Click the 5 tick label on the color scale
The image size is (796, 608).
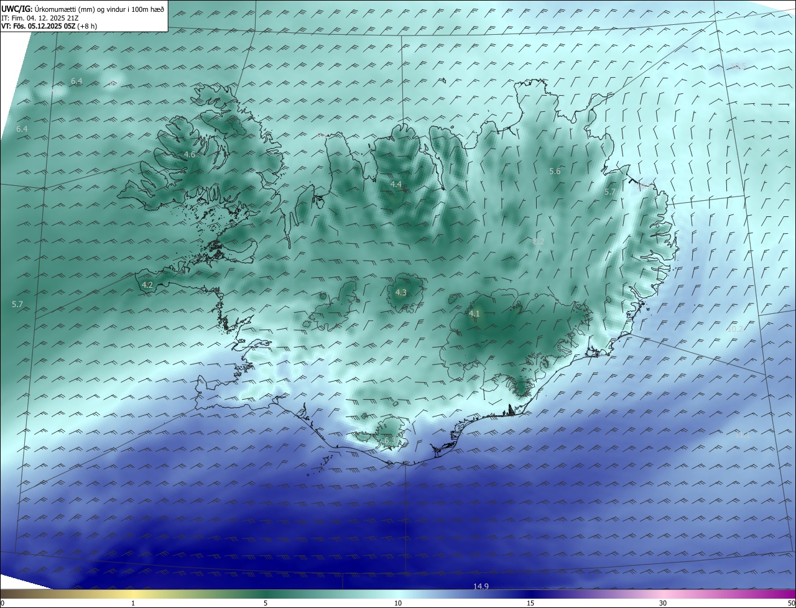266,603
